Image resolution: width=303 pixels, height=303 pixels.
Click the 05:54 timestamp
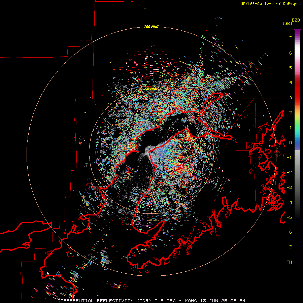[238, 301]
